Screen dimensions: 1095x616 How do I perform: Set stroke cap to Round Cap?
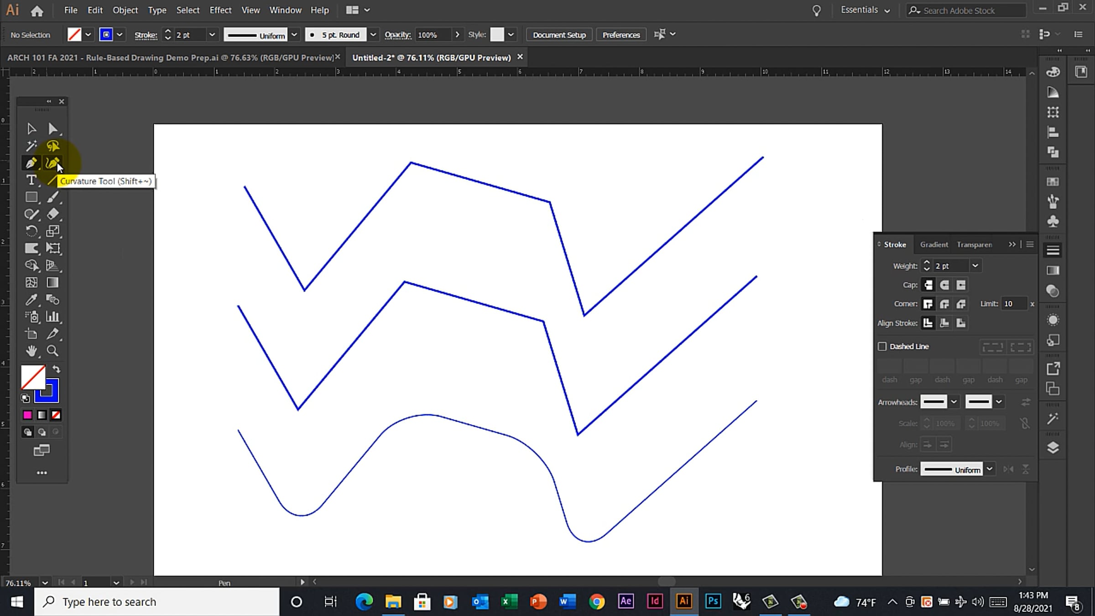[x=944, y=285]
